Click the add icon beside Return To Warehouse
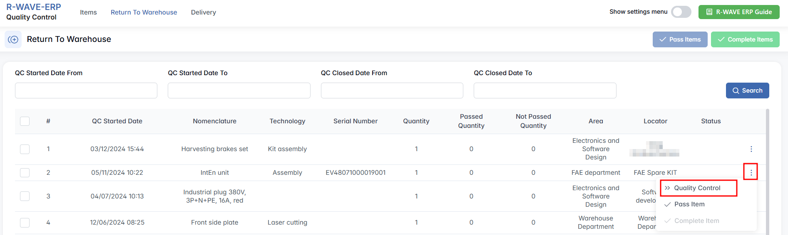The height and width of the screenshot is (235, 788). point(13,39)
